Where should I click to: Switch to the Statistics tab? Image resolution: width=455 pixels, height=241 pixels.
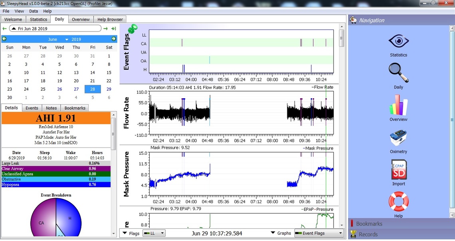coord(38,19)
